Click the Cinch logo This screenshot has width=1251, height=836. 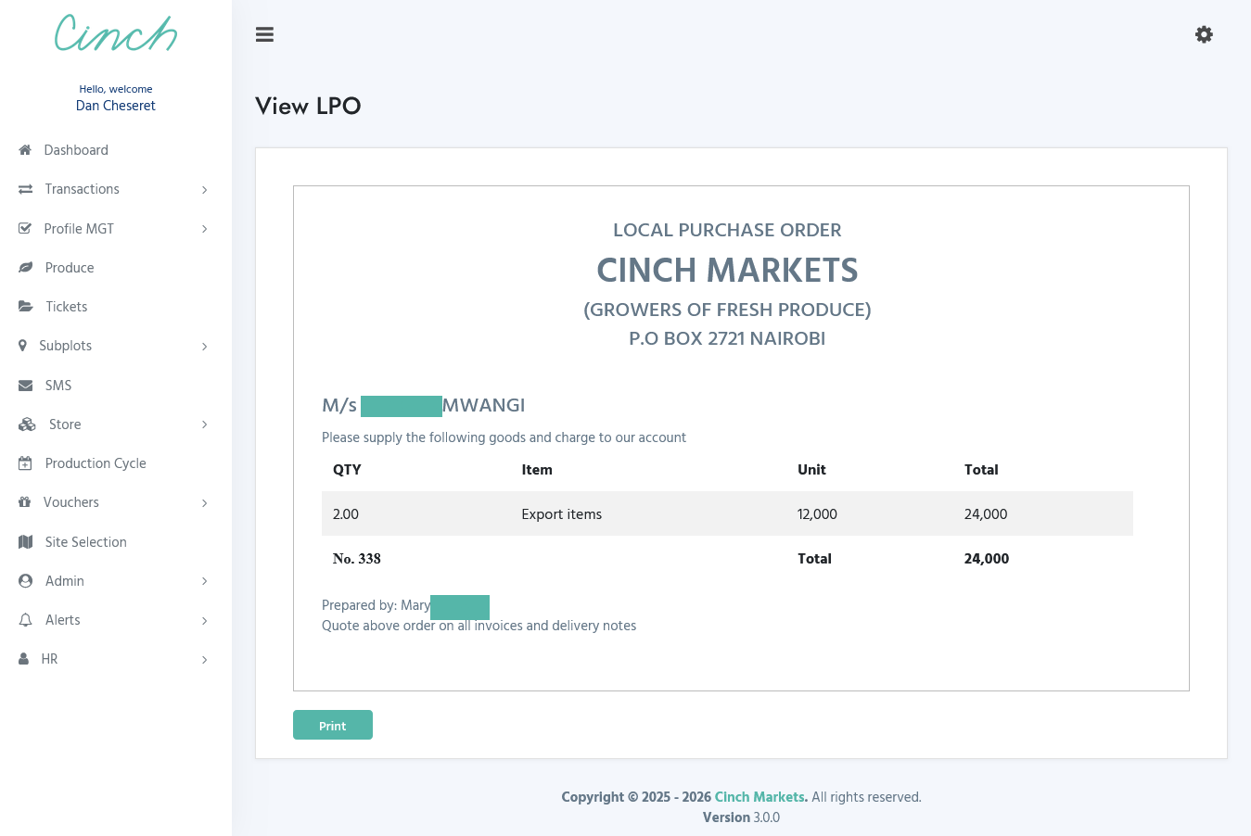point(115,33)
